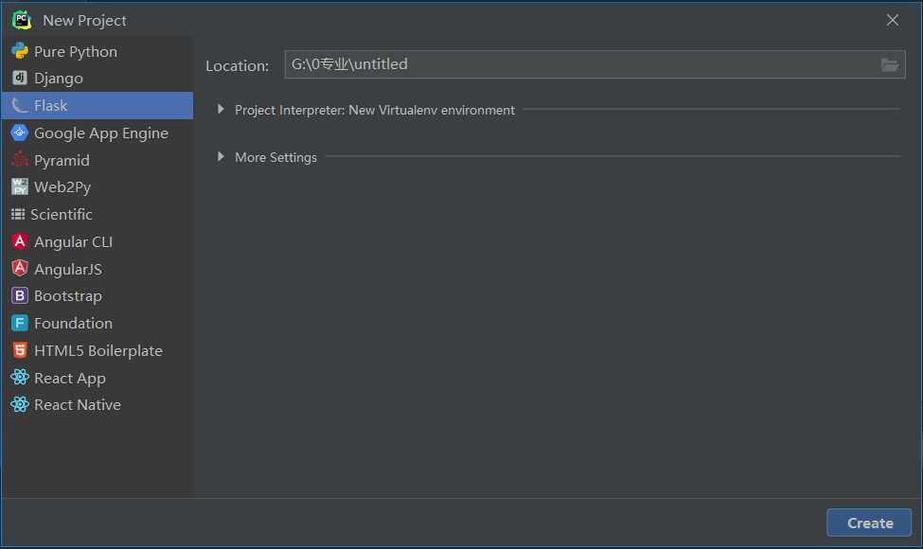Click the React Native atom icon

20,404
